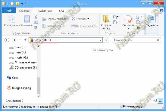The image size is (166, 111).
Task: Open the Файл (File) menu tab
Action: pyautogui.click(x=9, y=10)
